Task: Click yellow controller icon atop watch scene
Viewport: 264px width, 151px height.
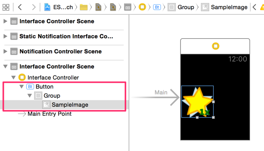Action: coord(215,46)
